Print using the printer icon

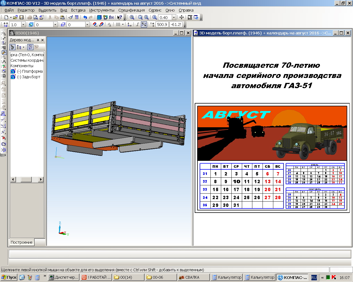click(30, 17)
